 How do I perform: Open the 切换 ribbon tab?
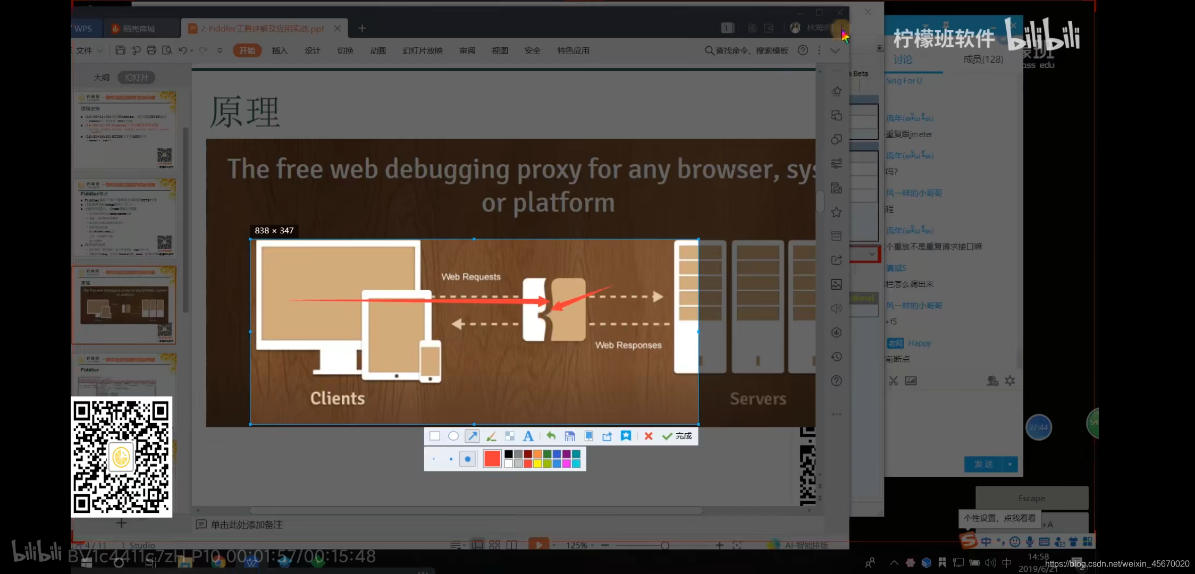(x=345, y=50)
